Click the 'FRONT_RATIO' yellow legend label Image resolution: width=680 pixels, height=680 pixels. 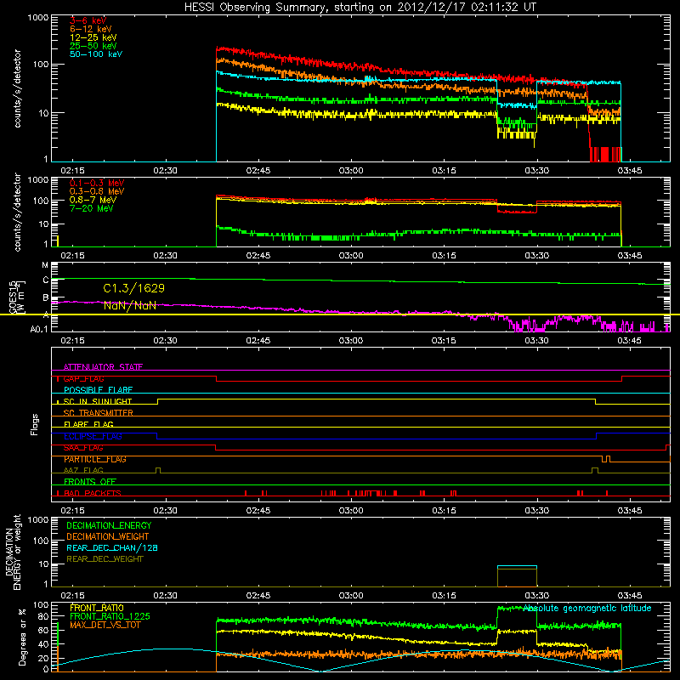97,608
